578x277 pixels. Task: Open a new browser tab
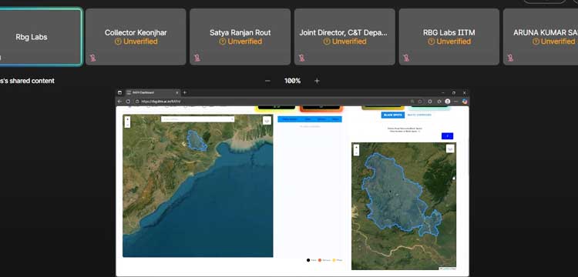(185, 92)
